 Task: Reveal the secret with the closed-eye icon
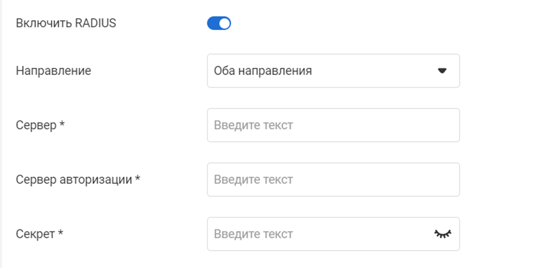(x=443, y=234)
